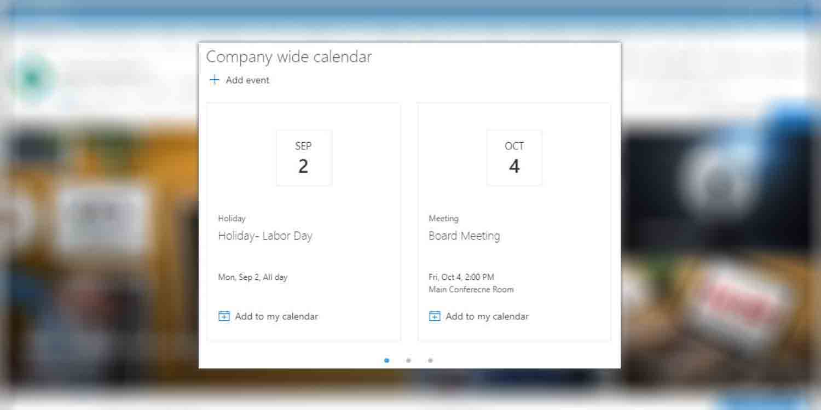Click the plus icon to add an event

(214, 80)
